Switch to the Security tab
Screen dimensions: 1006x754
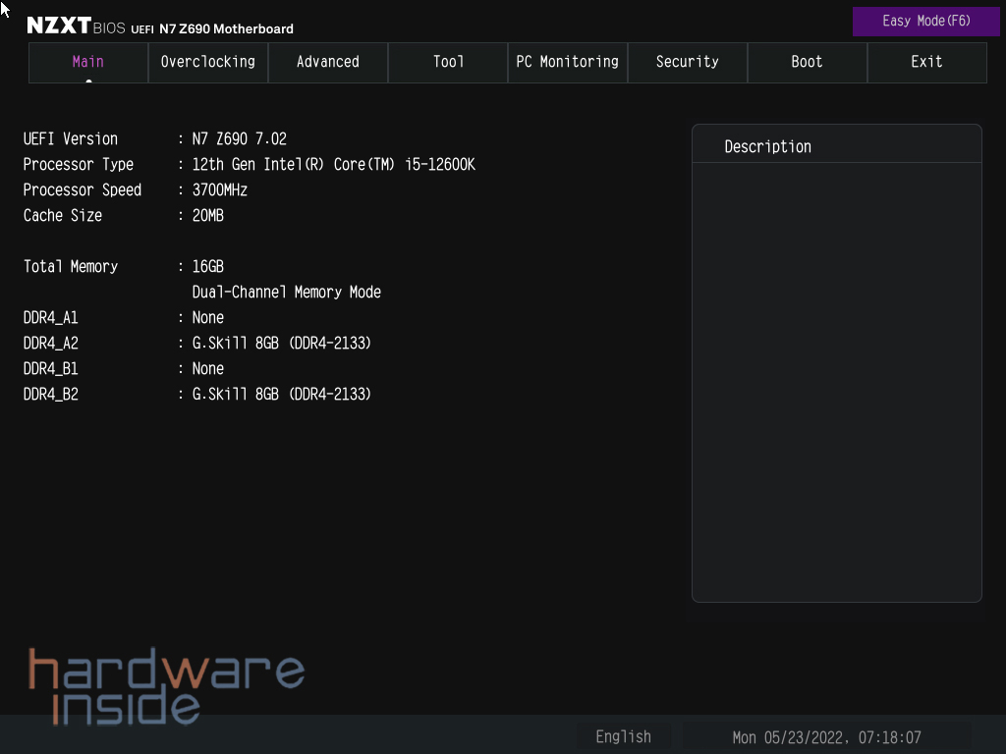pyautogui.click(x=688, y=62)
